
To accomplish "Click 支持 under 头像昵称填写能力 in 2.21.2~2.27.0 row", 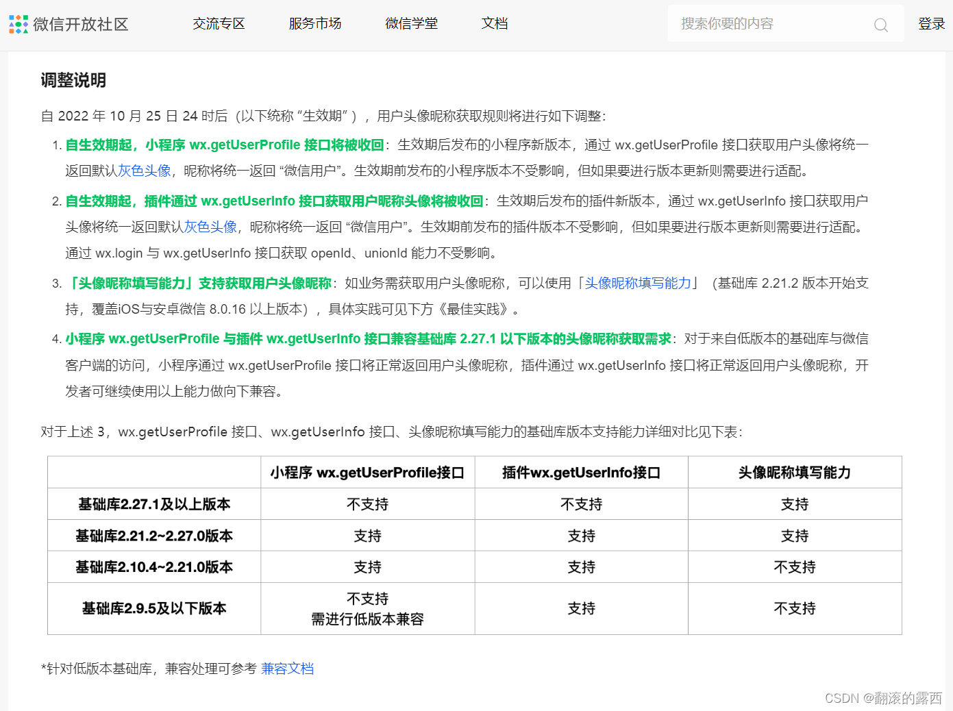I will click(x=795, y=536).
